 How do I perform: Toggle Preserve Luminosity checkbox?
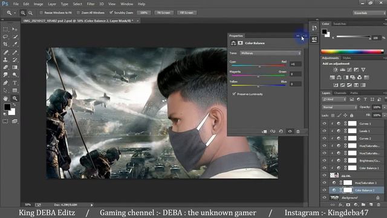(x=234, y=94)
